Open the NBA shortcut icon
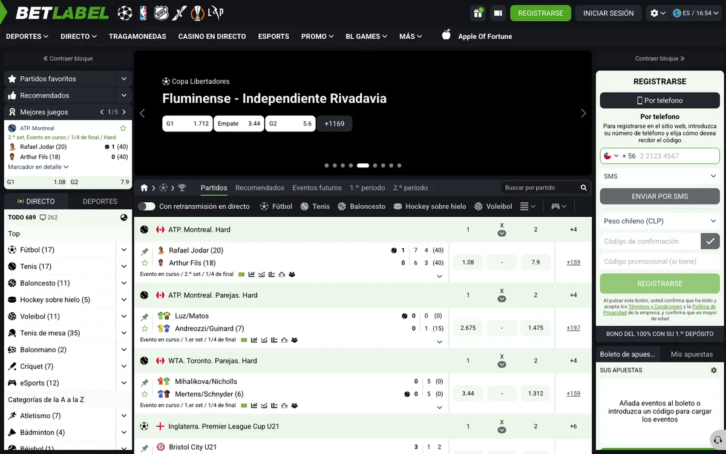This screenshot has width=726, height=454. 143,13
